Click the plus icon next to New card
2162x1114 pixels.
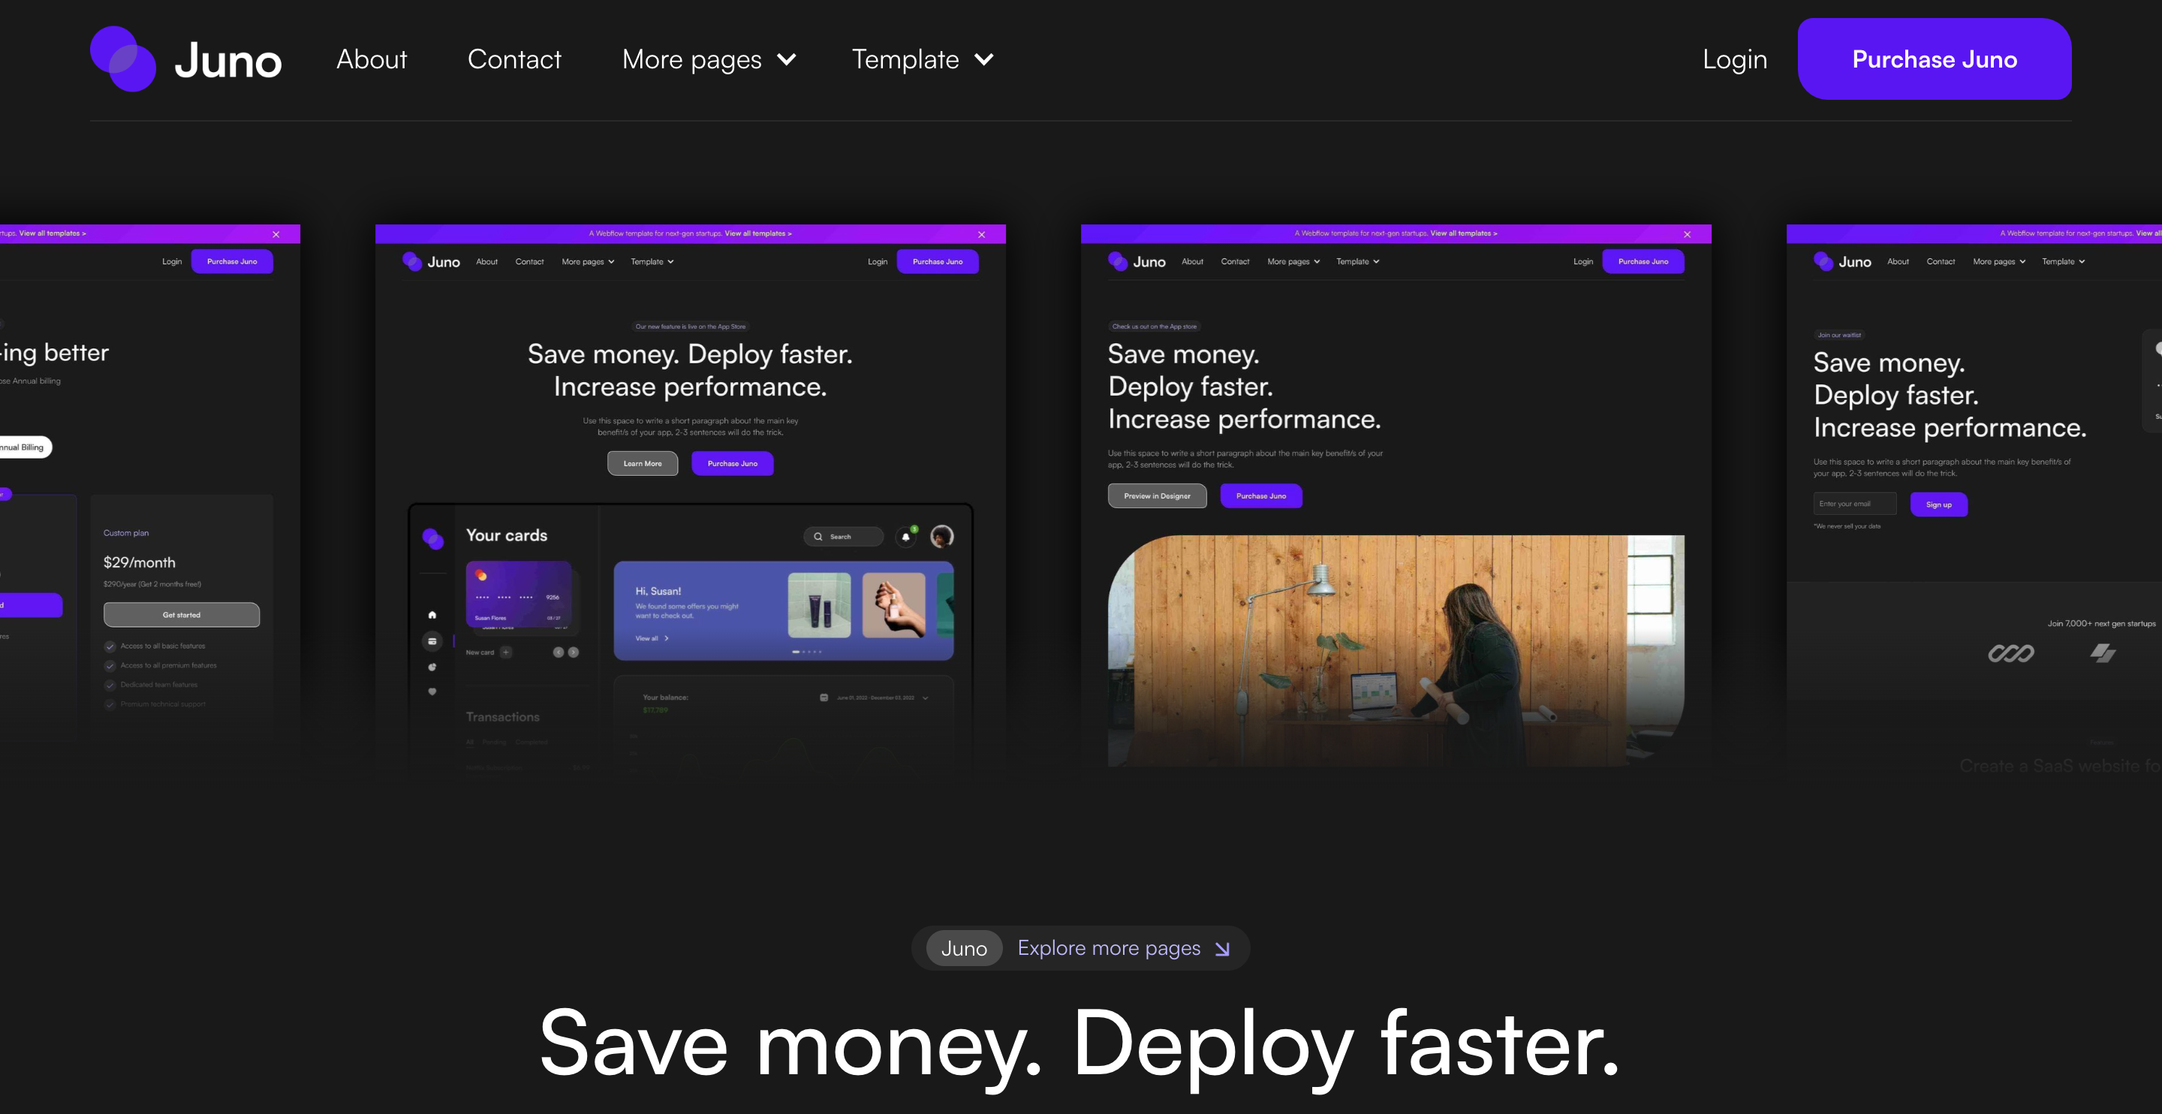[506, 652]
